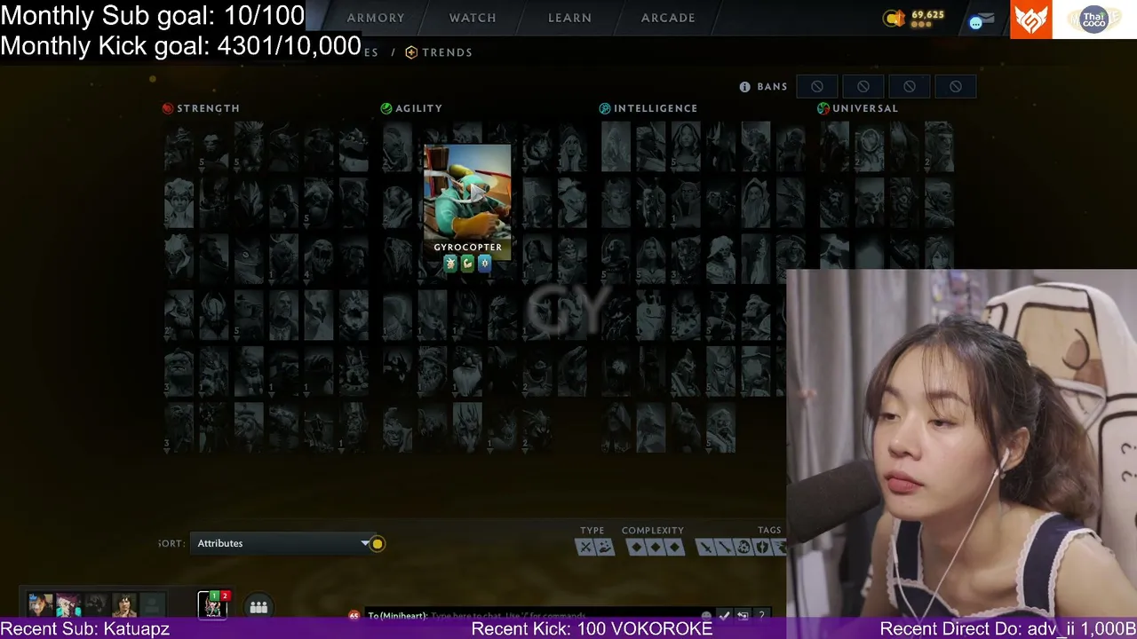Viewport: 1137px width, 639px height.
Task: Click the orange winged stream logo
Action: [1031, 20]
